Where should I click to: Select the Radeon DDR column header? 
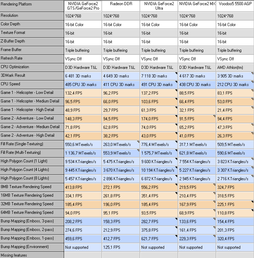click(x=121, y=6)
